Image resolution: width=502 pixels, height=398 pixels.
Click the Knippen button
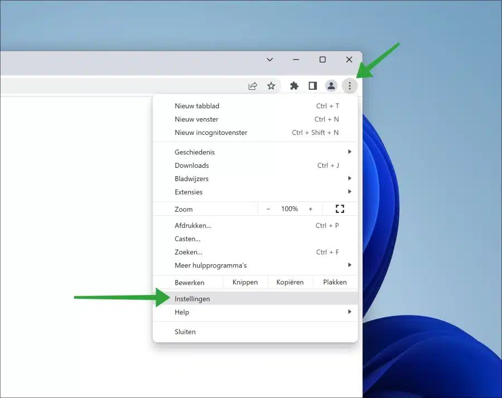245,282
